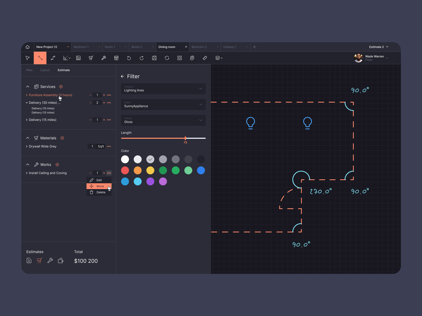Select the line drawing tool in the toolbar
The image size is (422, 316).
tap(40, 58)
